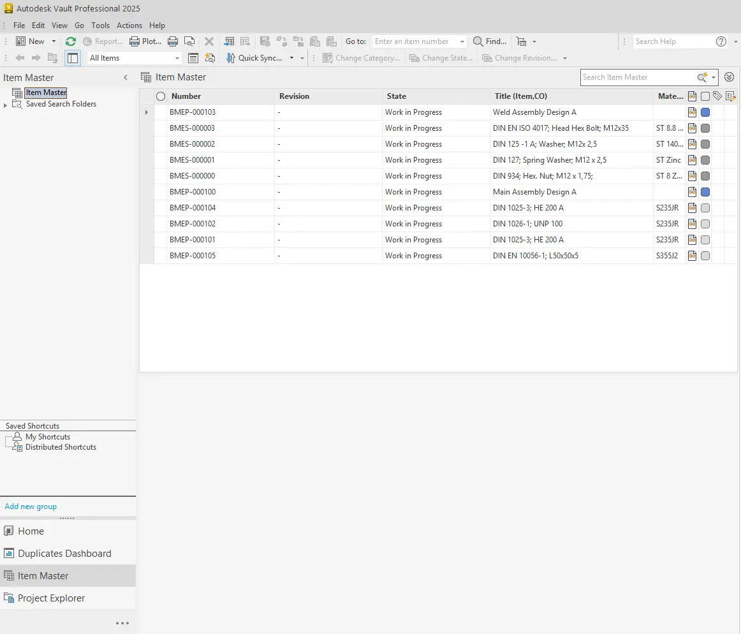Click the linked-file column header icon
The image size is (741, 634).
click(693, 96)
